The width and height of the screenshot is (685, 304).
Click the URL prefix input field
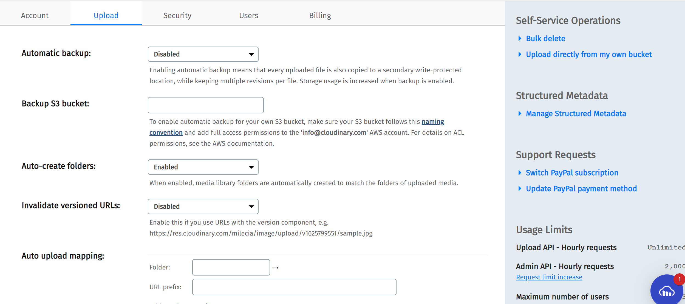294,286
